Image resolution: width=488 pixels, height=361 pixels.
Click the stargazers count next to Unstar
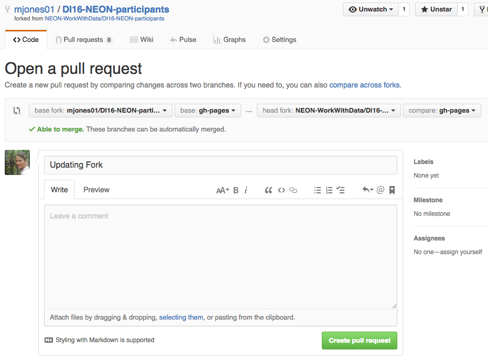pyautogui.click(x=463, y=9)
